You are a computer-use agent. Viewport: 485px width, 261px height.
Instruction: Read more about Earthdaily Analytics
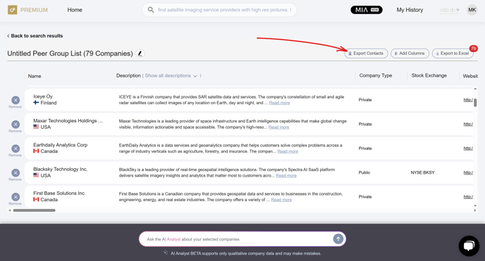[288, 151]
